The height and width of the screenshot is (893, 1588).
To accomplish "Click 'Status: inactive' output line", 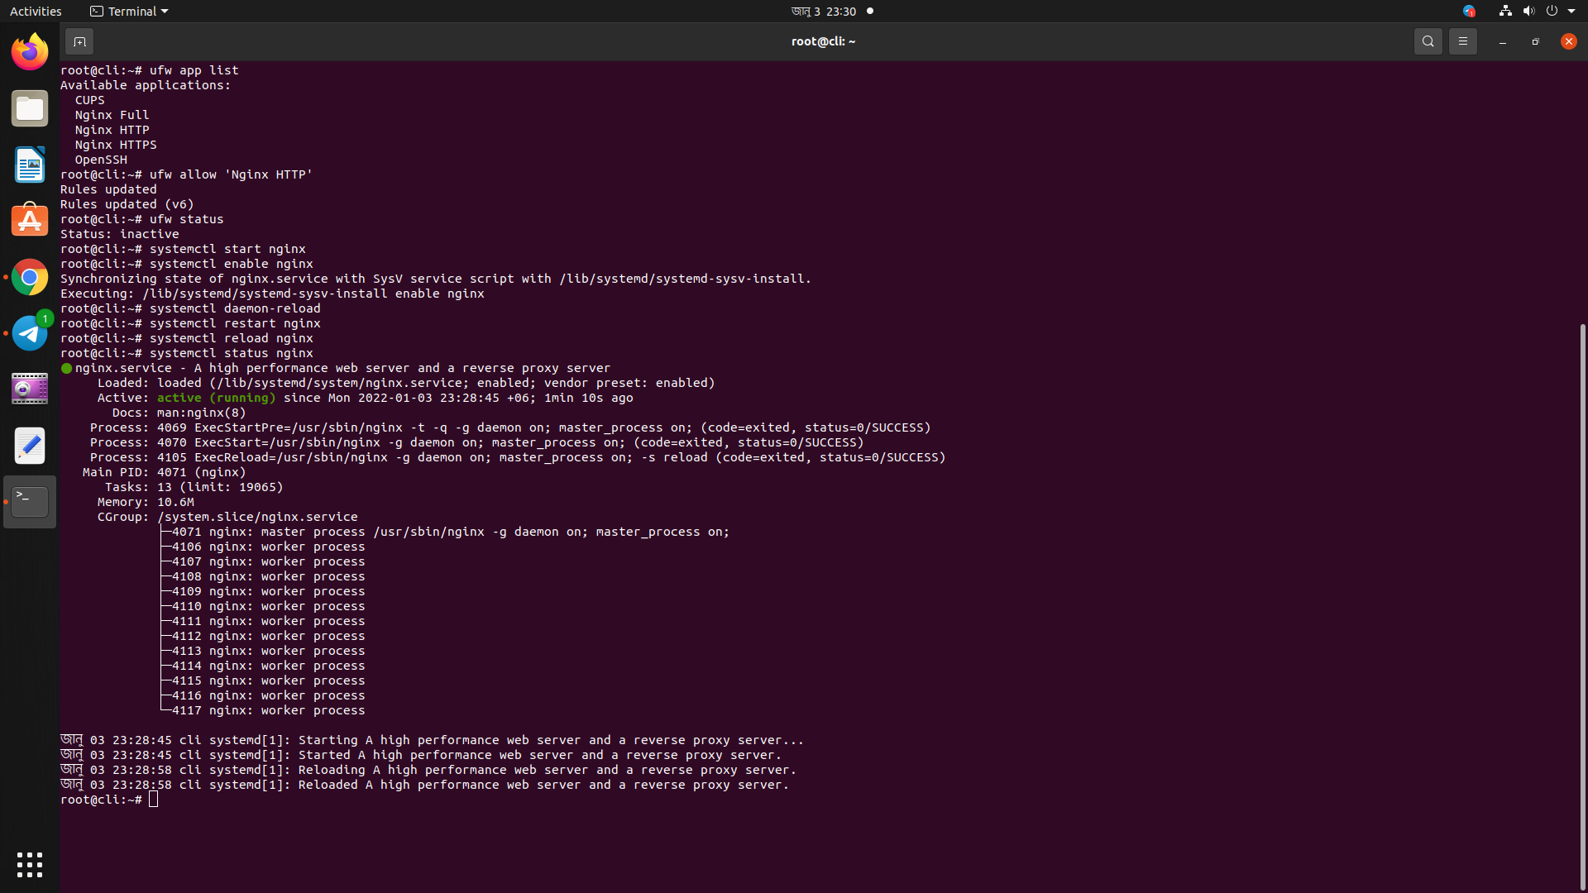I will coord(120,234).
